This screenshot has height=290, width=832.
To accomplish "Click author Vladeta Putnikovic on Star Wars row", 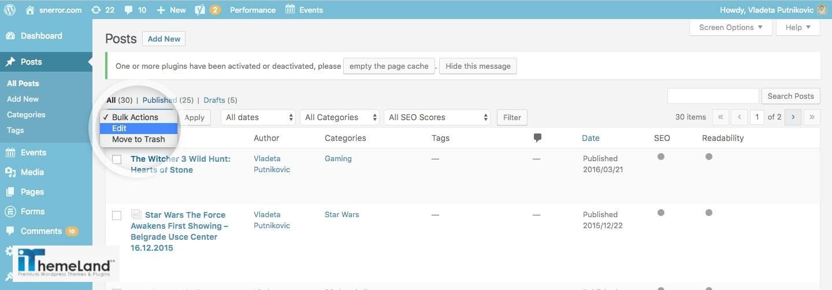I will click(x=272, y=220).
